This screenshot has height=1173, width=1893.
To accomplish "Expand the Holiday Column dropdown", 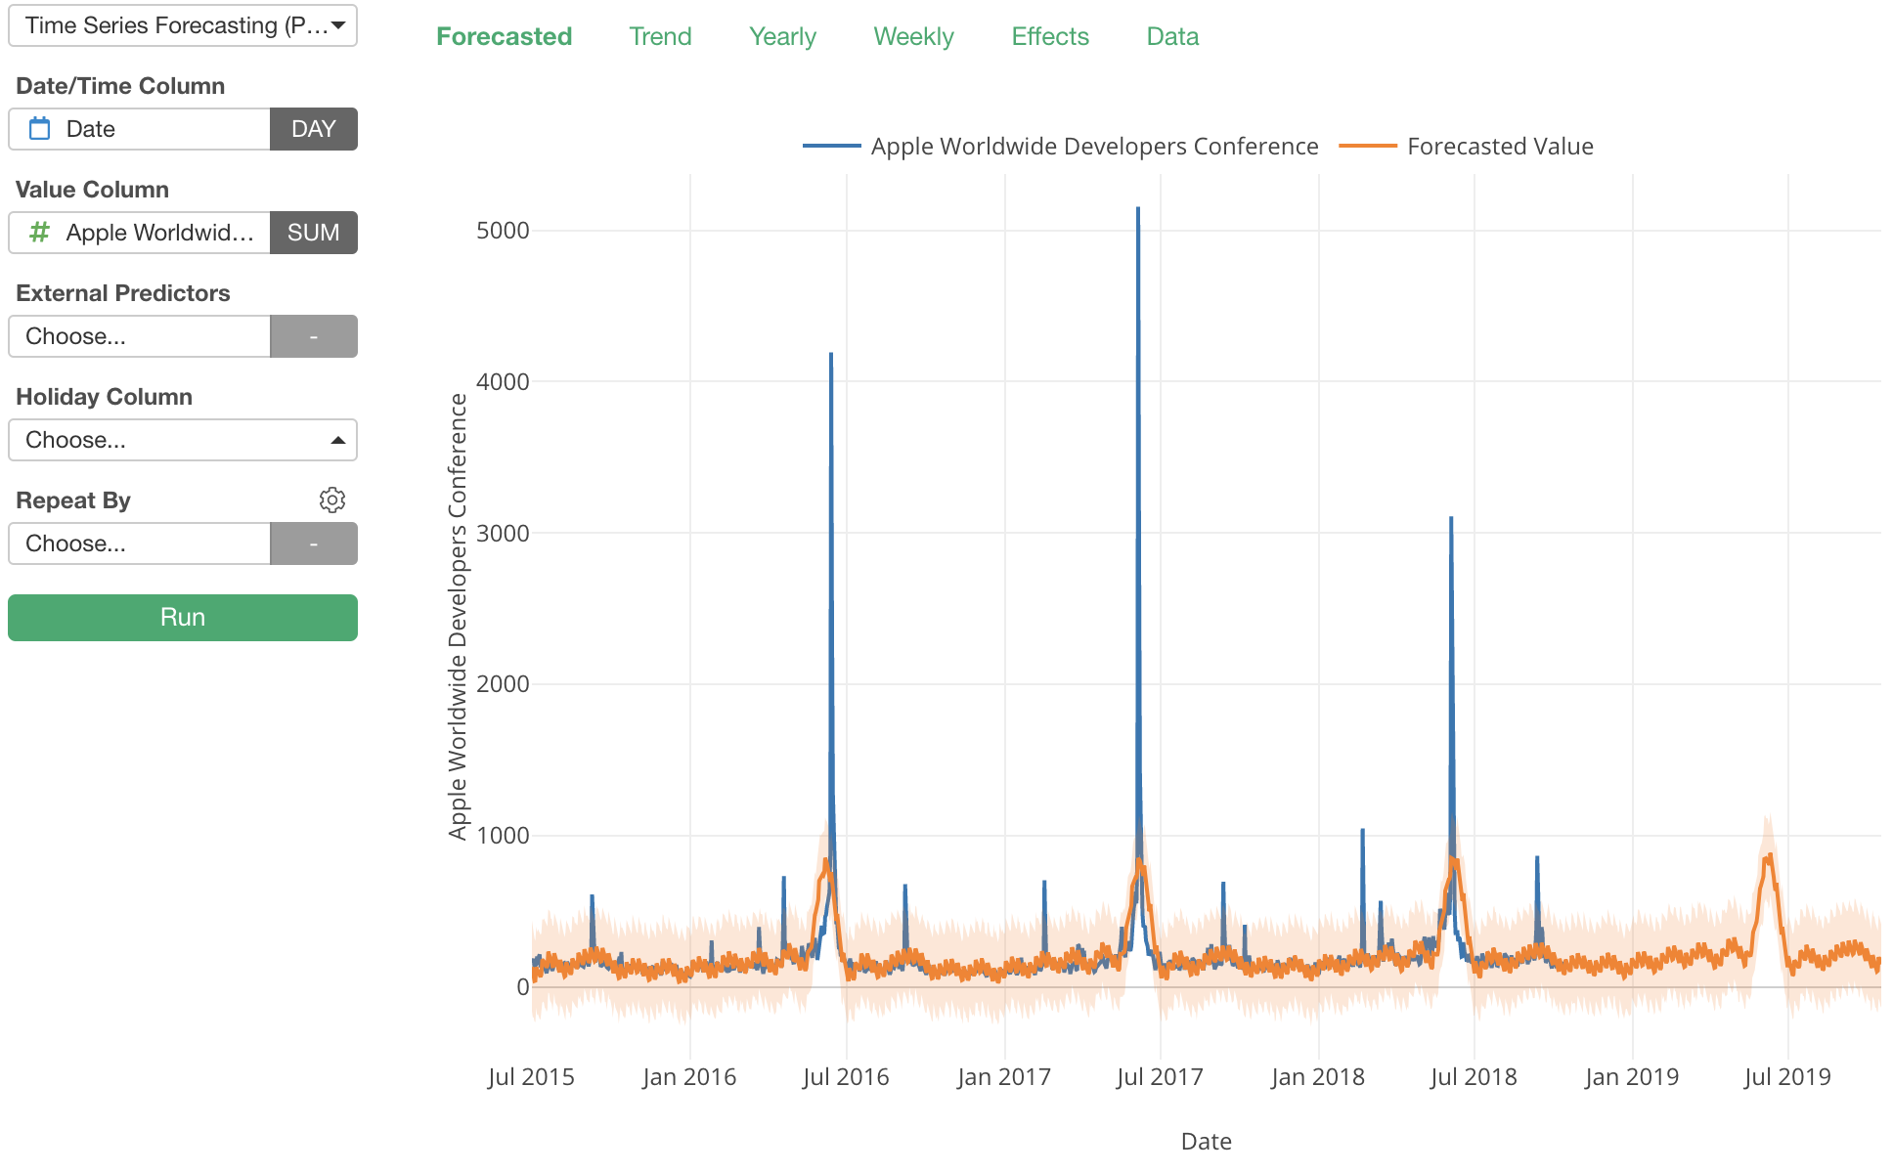I will click(183, 440).
